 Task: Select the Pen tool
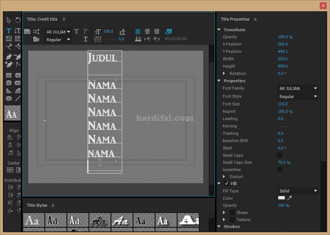(9, 57)
